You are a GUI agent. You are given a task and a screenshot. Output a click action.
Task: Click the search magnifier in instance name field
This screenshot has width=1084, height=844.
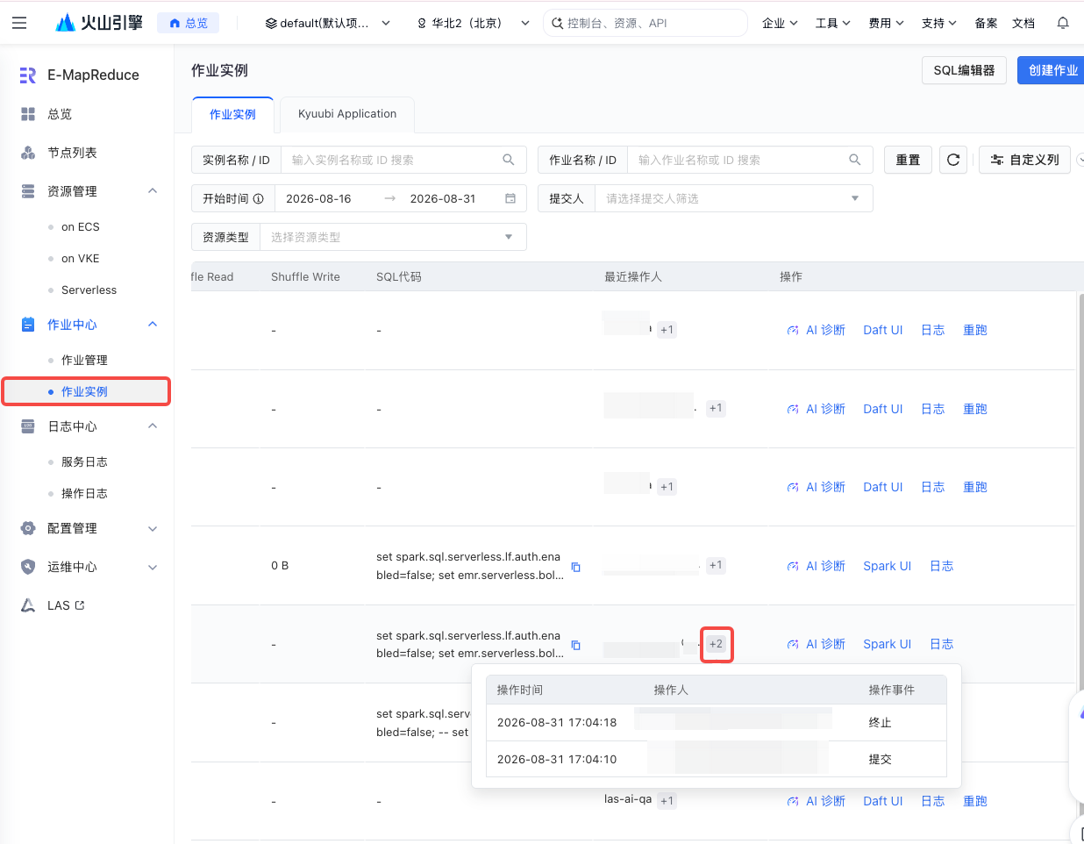click(x=508, y=160)
